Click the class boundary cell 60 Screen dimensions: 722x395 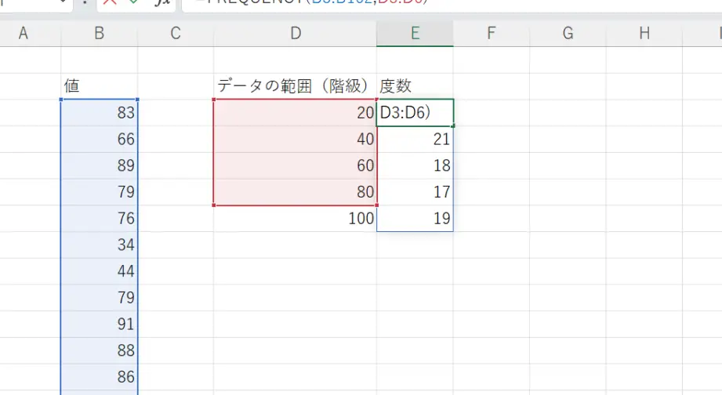pyautogui.click(x=296, y=165)
